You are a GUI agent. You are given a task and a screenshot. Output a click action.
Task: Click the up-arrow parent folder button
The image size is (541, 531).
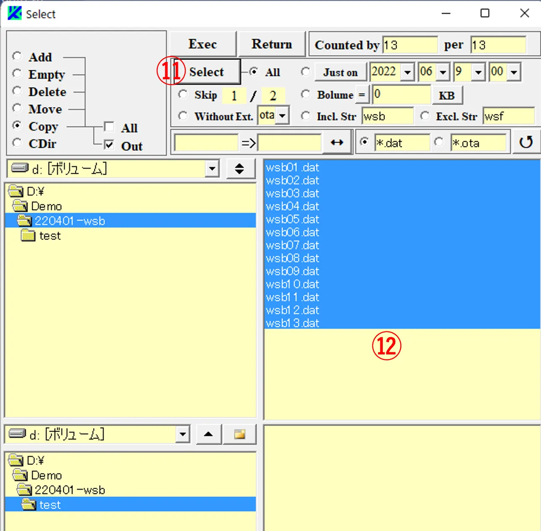coord(208,434)
